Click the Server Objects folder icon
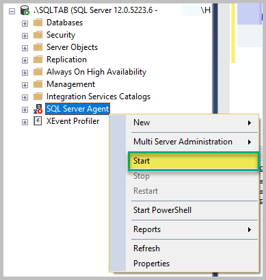 [x=38, y=47]
